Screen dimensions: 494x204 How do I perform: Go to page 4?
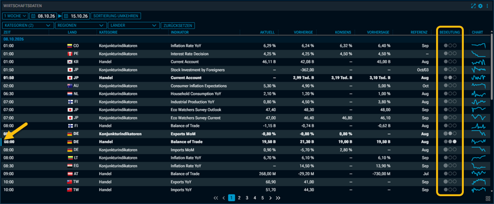coord(255,198)
